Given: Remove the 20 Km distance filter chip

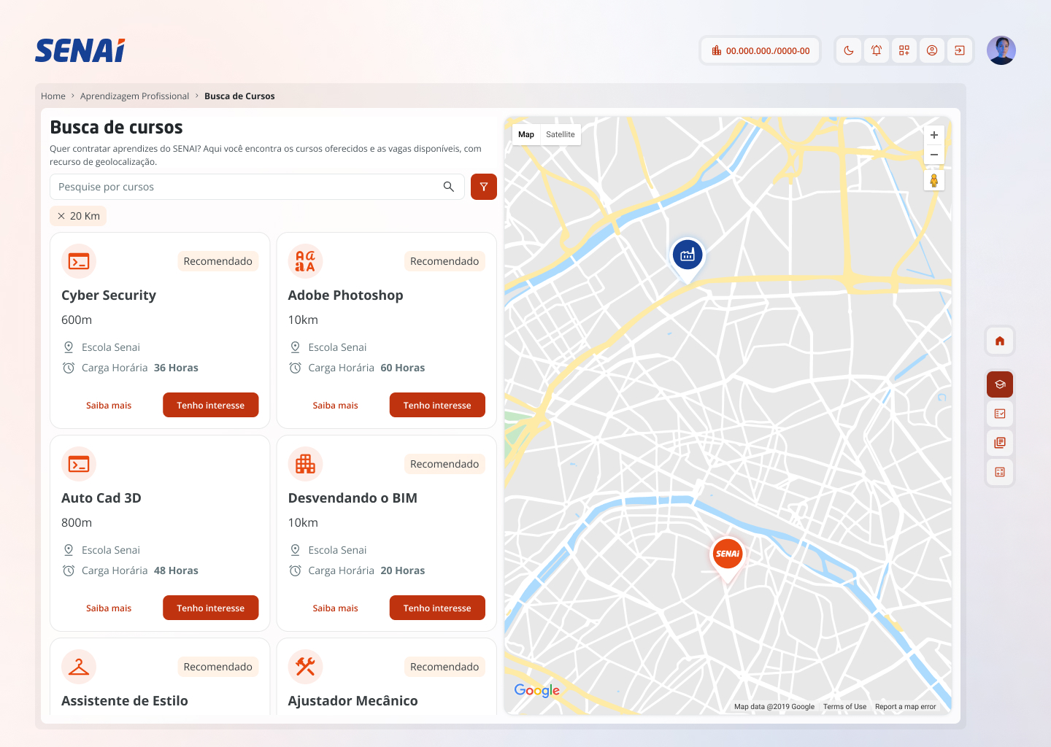Looking at the screenshot, I should point(61,215).
